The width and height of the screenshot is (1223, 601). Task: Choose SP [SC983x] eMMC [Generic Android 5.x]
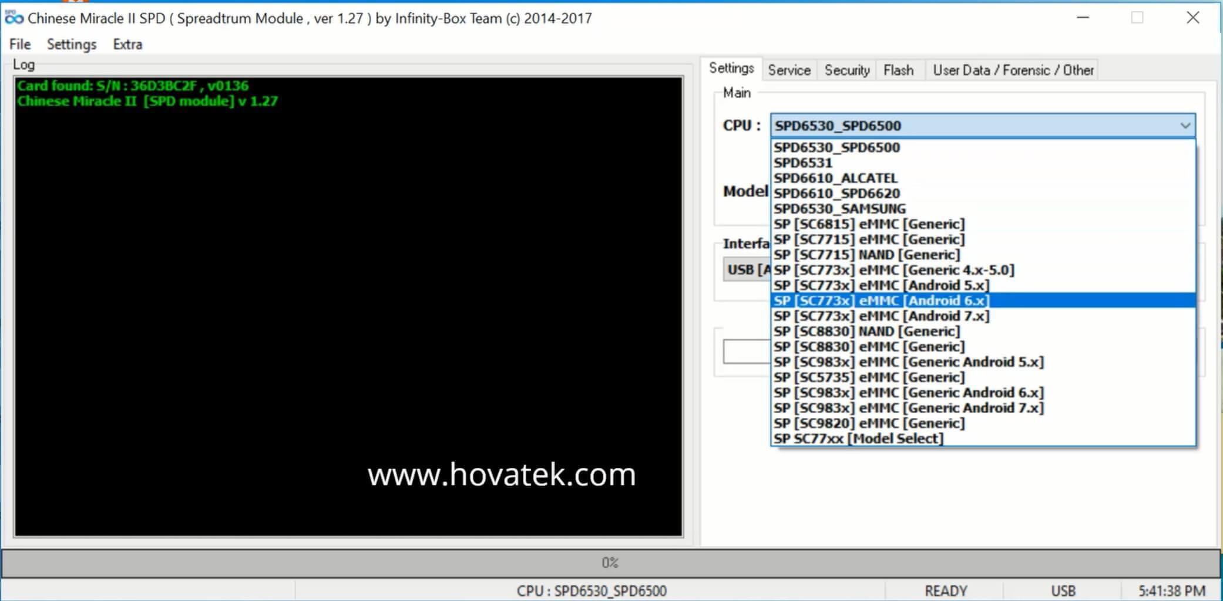tap(983, 362)
